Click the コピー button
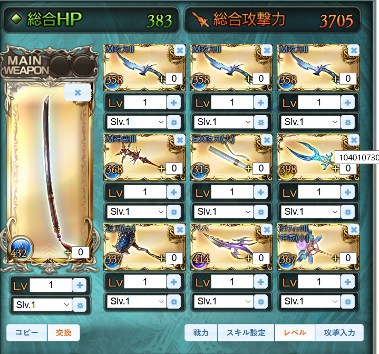 click(x=26, y=333)
